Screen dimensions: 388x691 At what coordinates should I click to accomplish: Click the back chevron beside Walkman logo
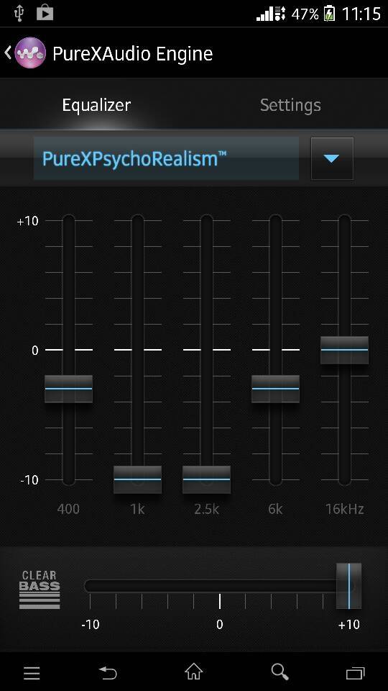click(x=8, y=53)
